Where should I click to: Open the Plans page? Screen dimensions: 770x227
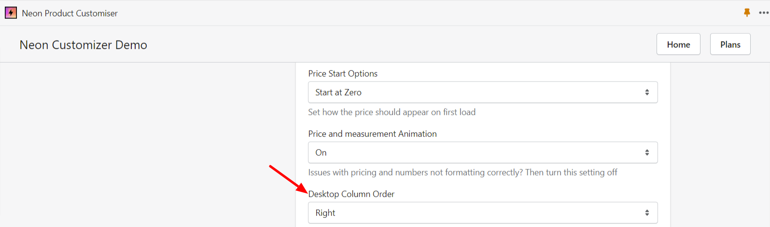point(730,44)
